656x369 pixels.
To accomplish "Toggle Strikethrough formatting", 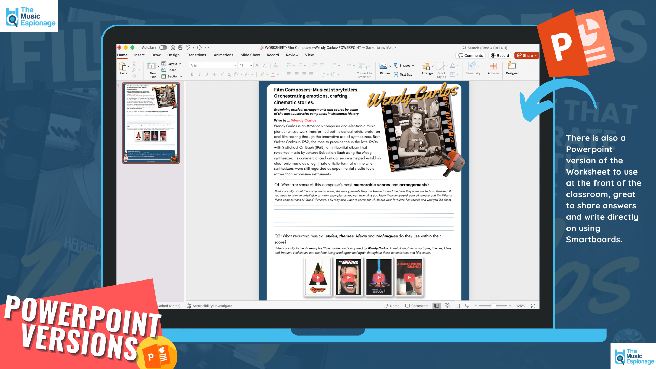I will click(x=214, y=74).
